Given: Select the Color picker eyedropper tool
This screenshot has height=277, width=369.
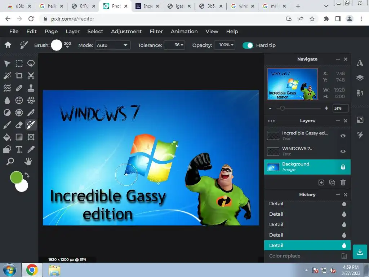Looking at the screenshot, I should coord(31,149).
